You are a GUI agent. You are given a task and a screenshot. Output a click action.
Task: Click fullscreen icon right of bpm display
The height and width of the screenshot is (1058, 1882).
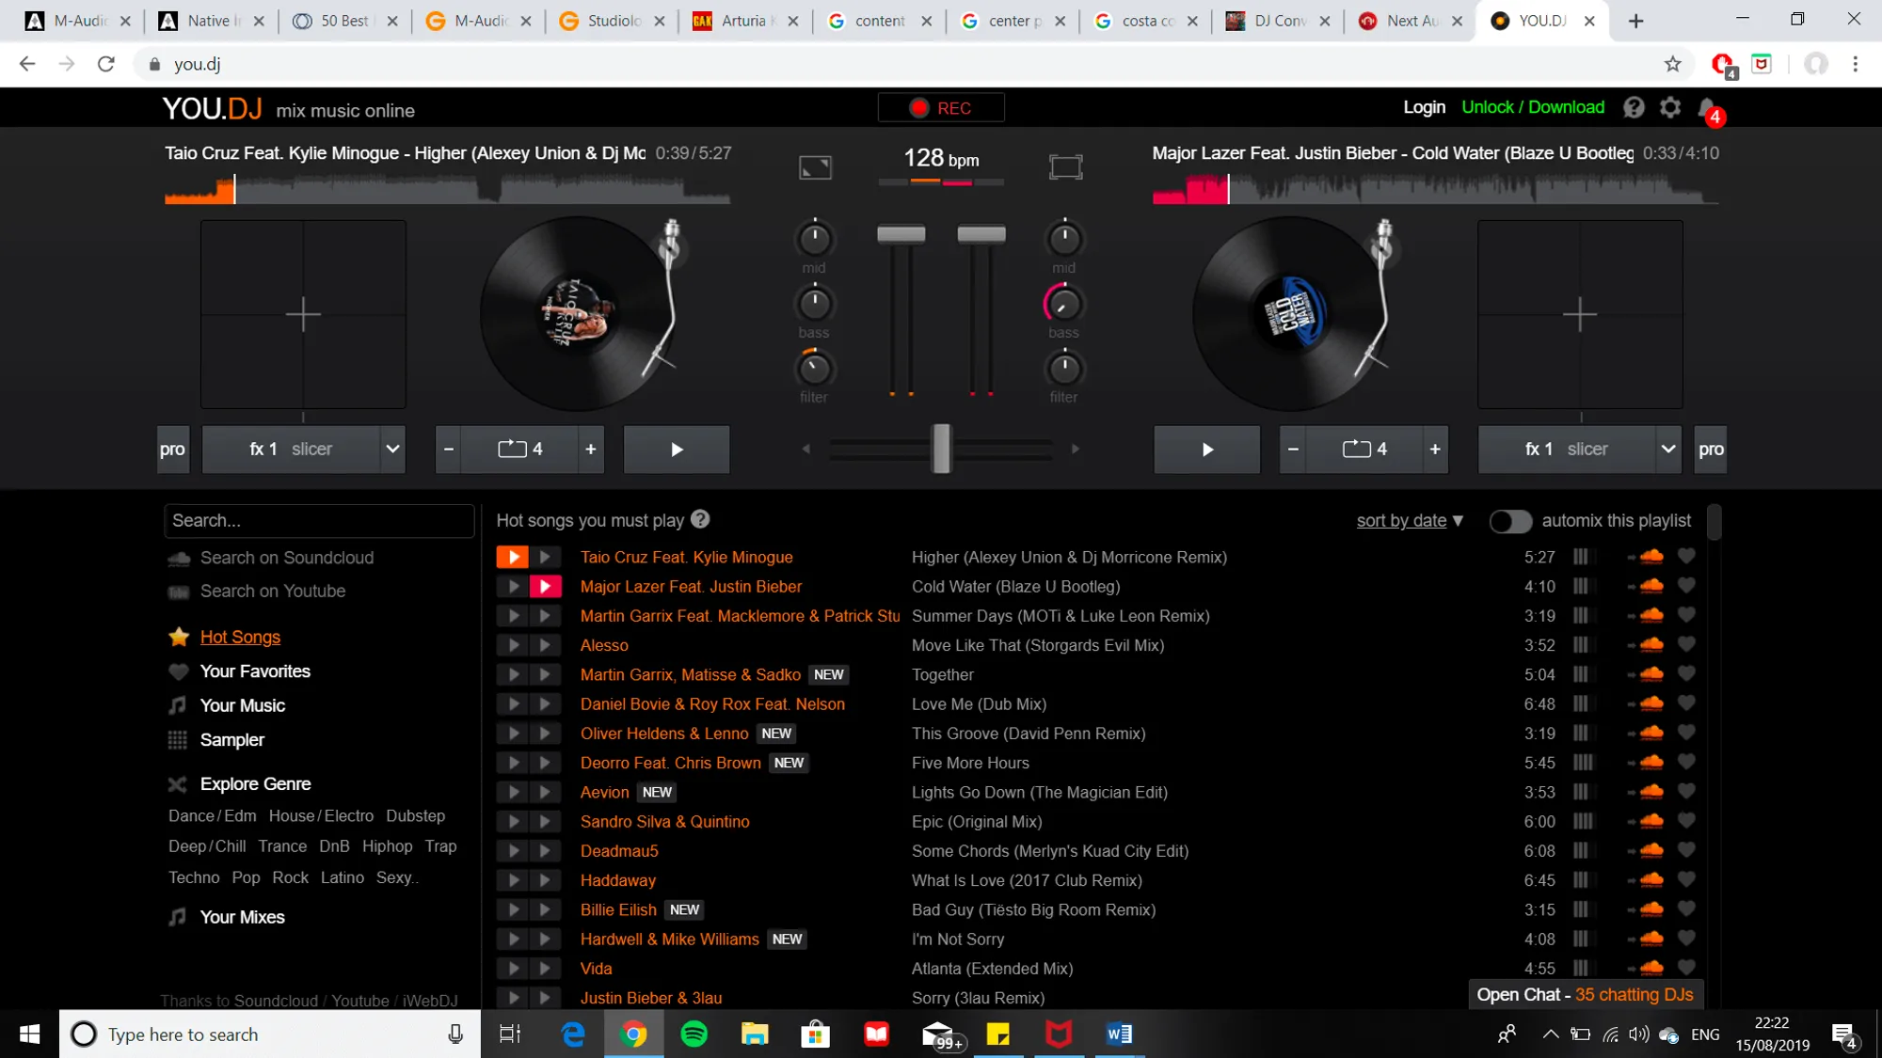(x=1065, y=167)
